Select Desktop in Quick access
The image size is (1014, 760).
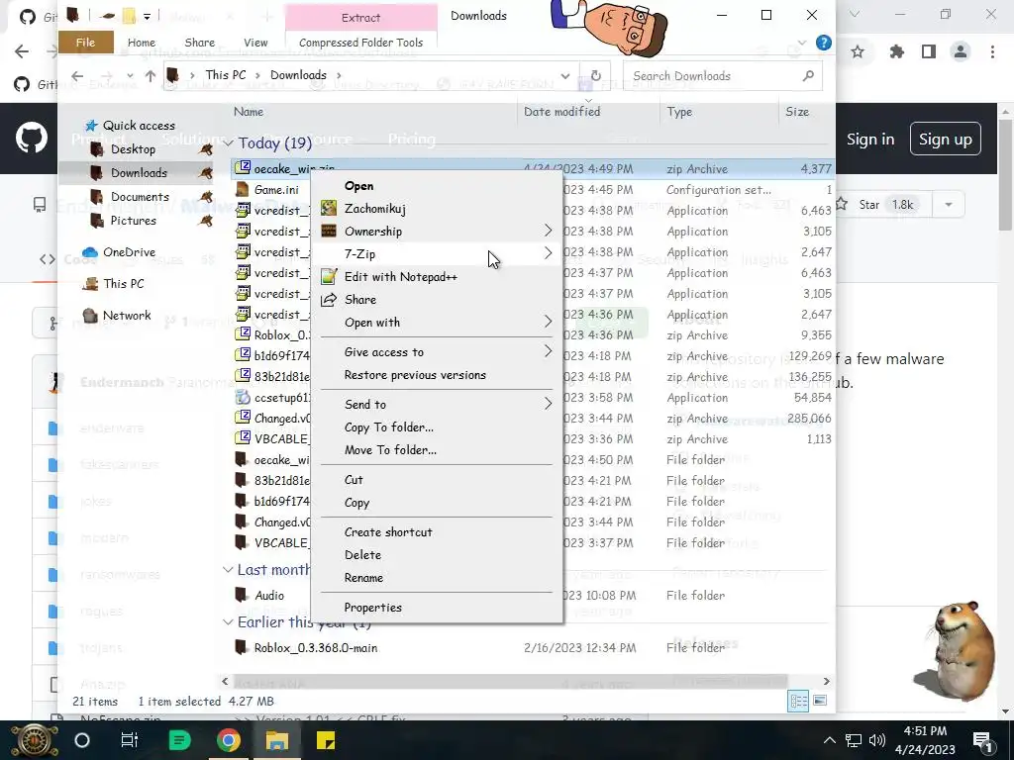pyautogui.click(x=133, y=149)
